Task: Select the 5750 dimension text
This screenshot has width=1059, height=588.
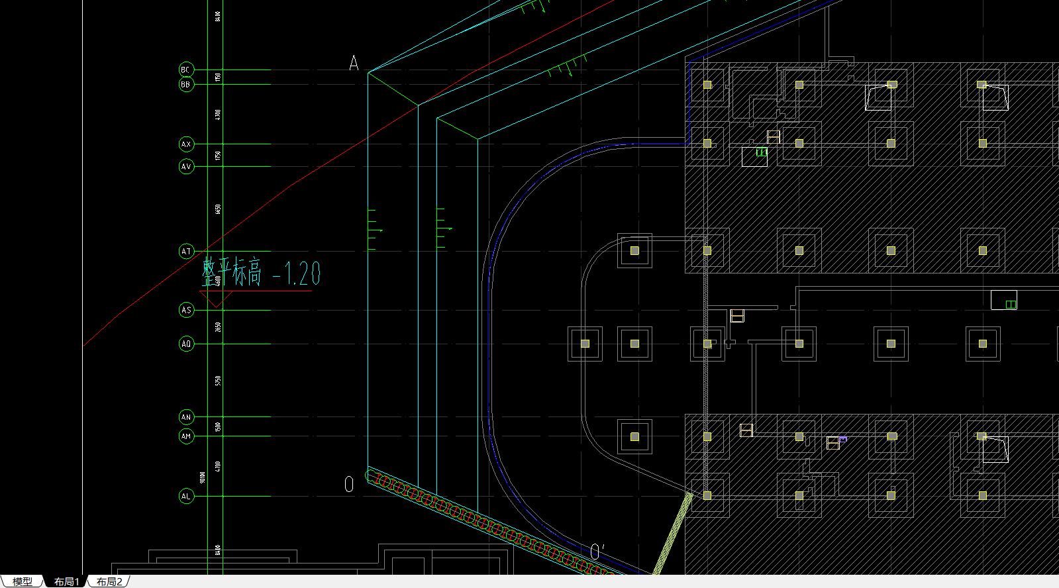Action: tap(218, 381)
